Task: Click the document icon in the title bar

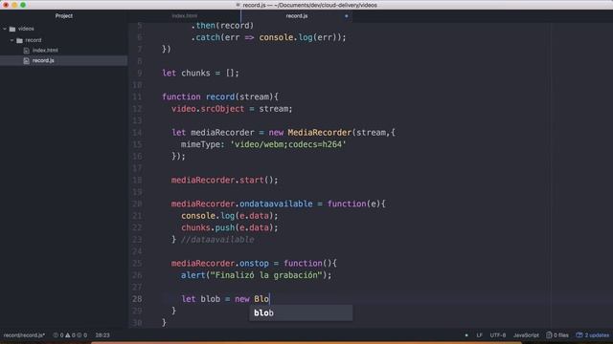Action: pos(238,5)
